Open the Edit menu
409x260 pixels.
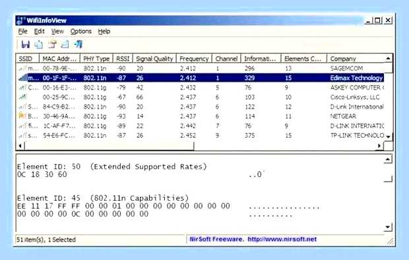tap(39, 32)
